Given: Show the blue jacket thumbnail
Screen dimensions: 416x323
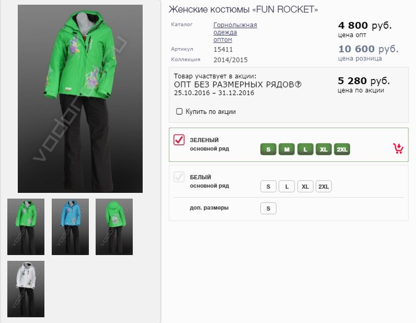Looking at the screenshot, I should tap(70, 227).
